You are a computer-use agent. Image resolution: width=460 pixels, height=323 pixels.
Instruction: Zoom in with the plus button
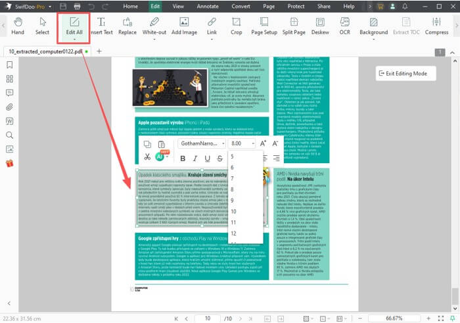coord(428,318)
